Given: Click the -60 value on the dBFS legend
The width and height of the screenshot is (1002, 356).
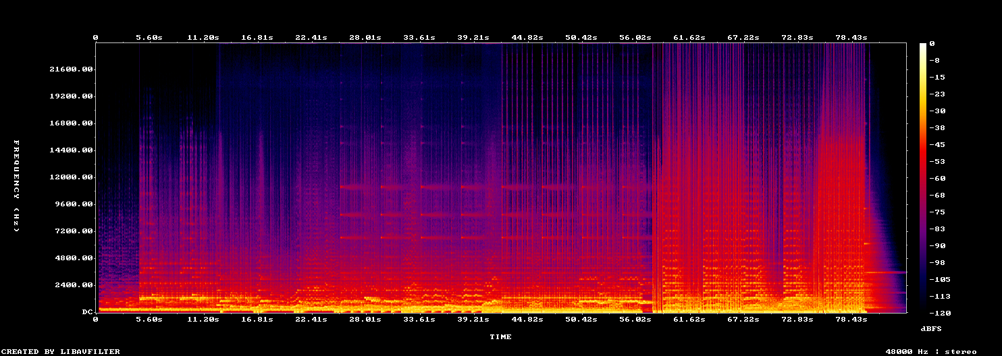Looking at the screenshot, I should click(x=937, y=179).
